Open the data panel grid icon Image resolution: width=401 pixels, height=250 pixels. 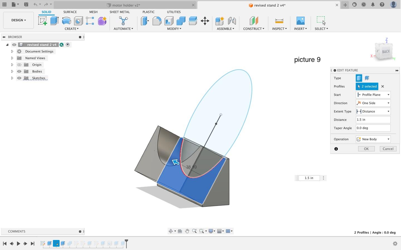pyautogui.click(x=4, y=5)
